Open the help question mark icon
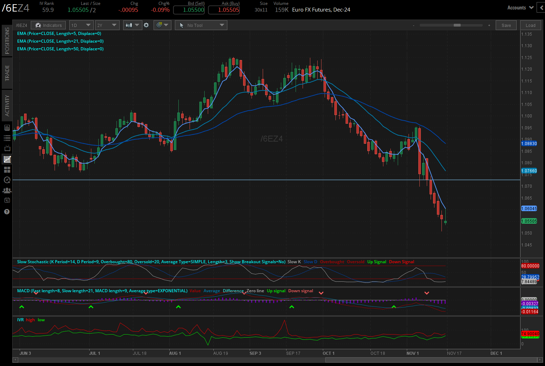Viewport: 545px width, 366px height. [x=7, y=211]
